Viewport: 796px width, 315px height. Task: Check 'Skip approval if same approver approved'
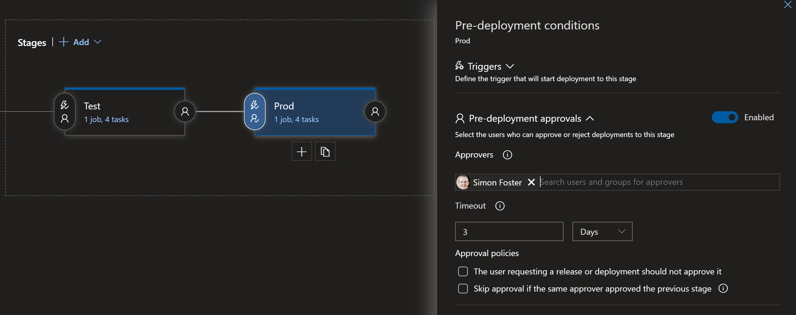tap(463, 289)
